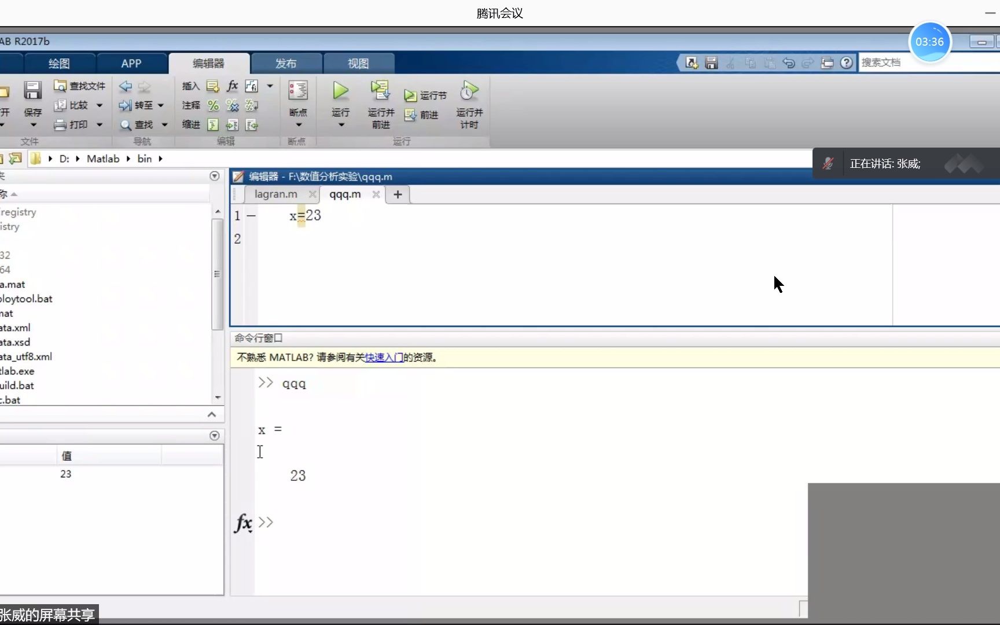The width and height of the screenshot is (1000, 625).
Task: Click the browse for folder icon
Action: coord(15,159)
